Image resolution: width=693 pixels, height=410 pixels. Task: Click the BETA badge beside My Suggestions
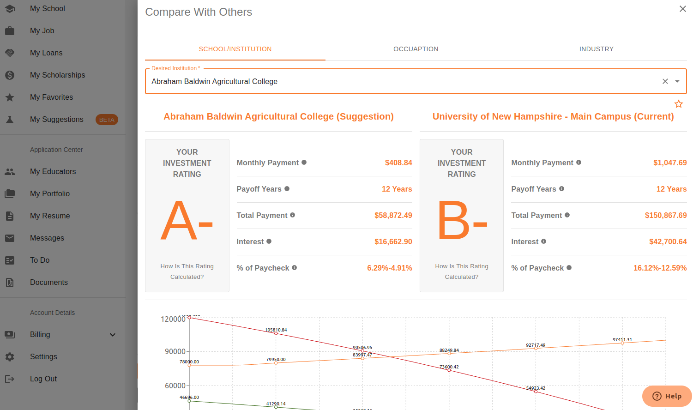(107, 120)
